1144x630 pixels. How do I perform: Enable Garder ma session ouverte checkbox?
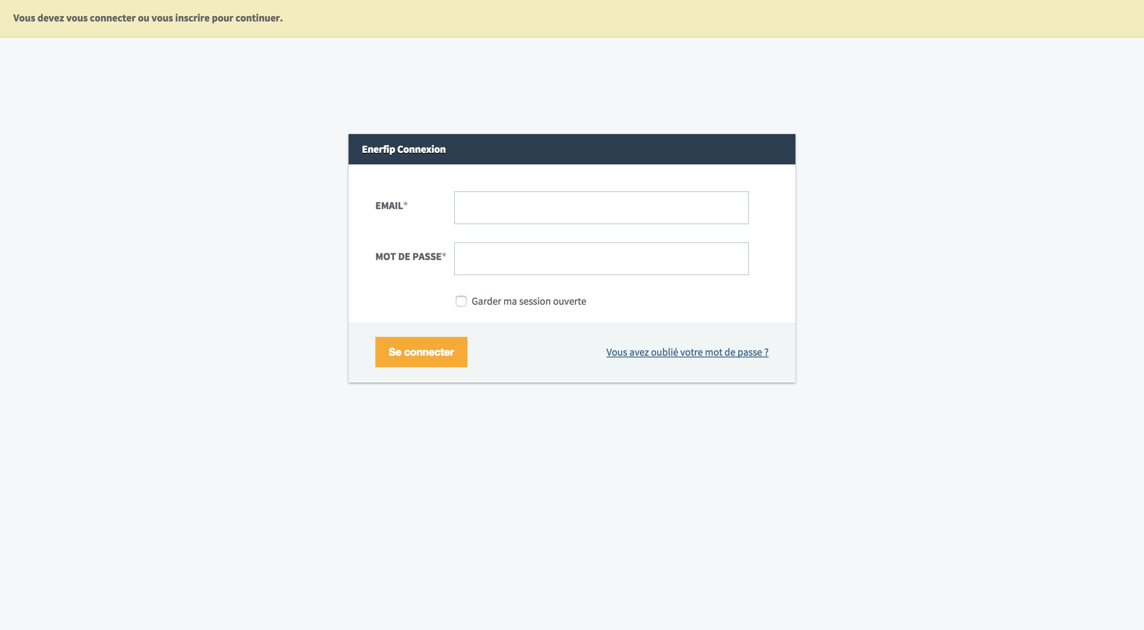(x=461, y=301)
